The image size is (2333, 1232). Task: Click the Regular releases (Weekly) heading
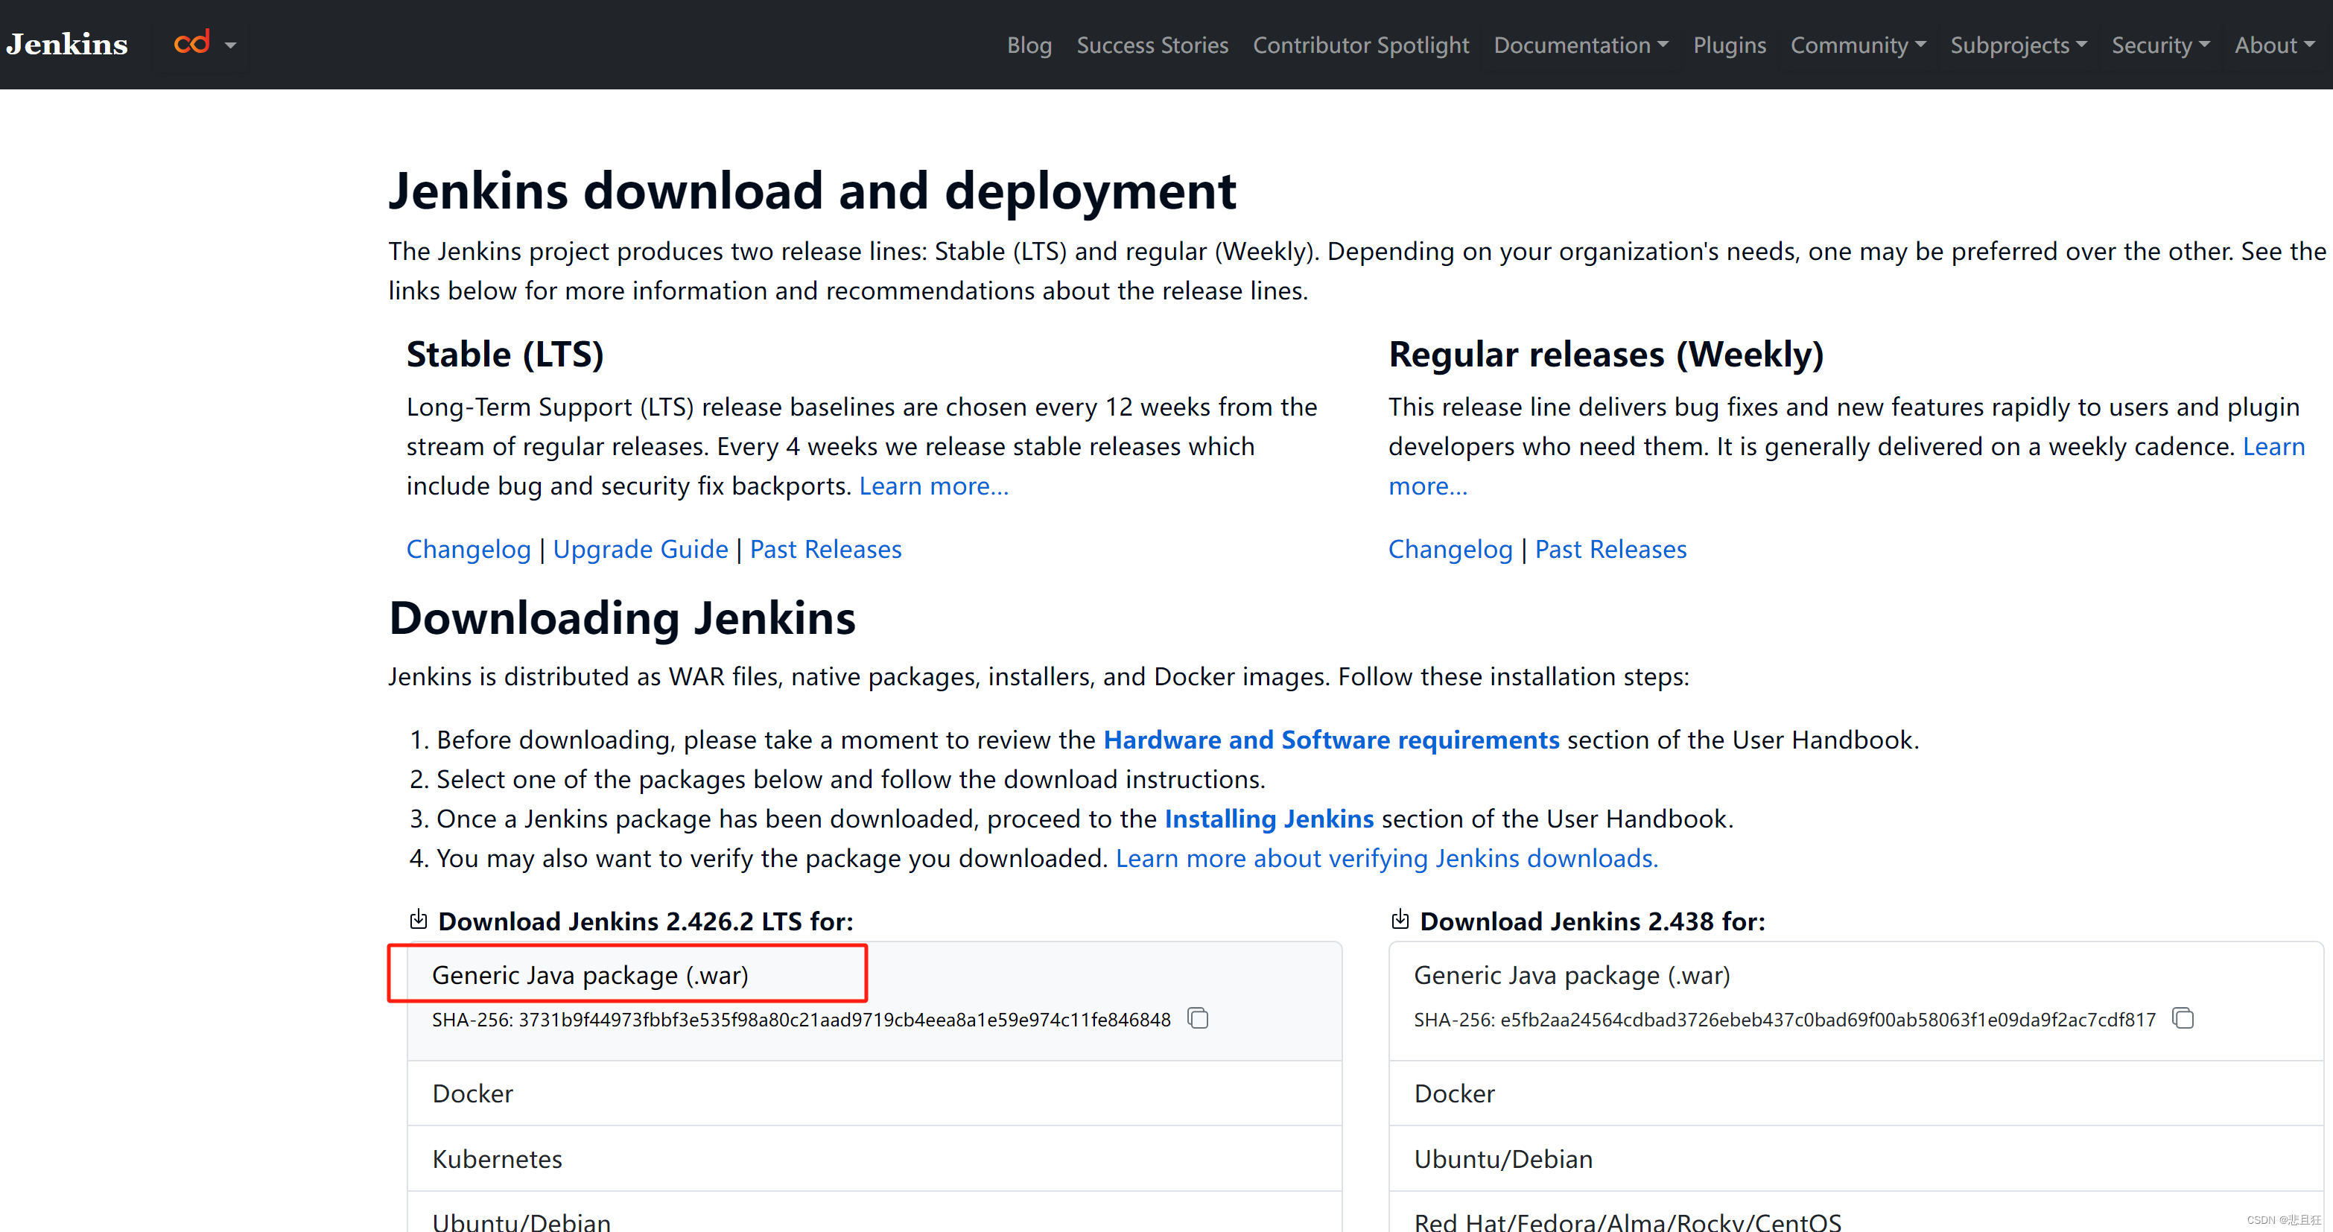pyautogui.click(x=1606, y=355)
